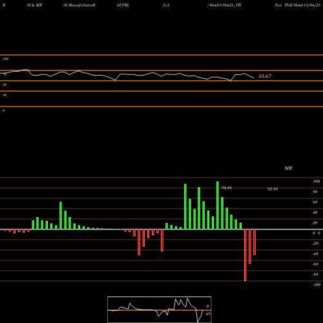The image size is (323, 323).
Task: Click the 'MR' panel label
Action: coord(288,168)
